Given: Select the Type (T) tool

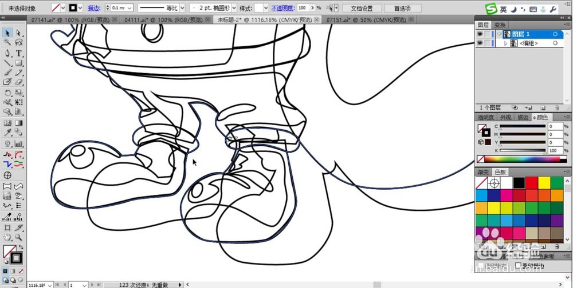Looking at the screenshot, I should point(18,54).
